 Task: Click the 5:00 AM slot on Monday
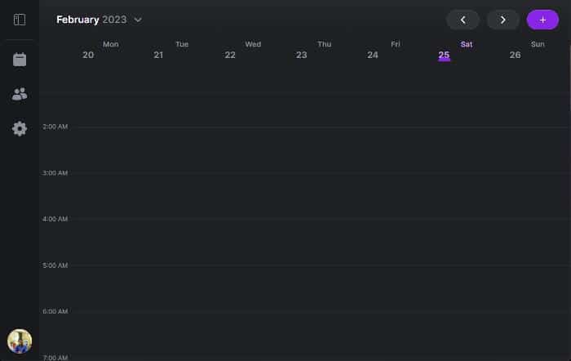(x=110, y=288)
